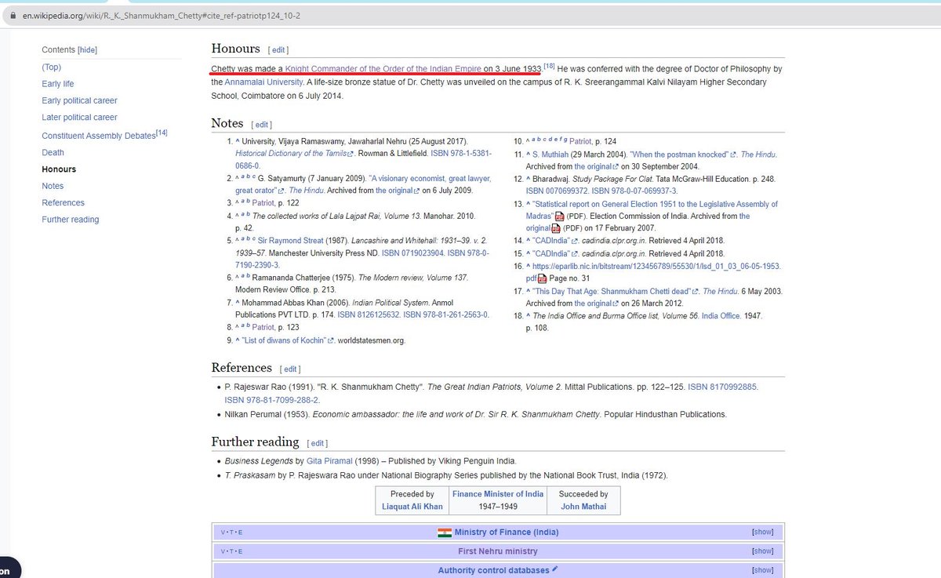Click First Nehru ministry navbox title
941x578 pixels.
pyautogui.click(x=498, y=551)
